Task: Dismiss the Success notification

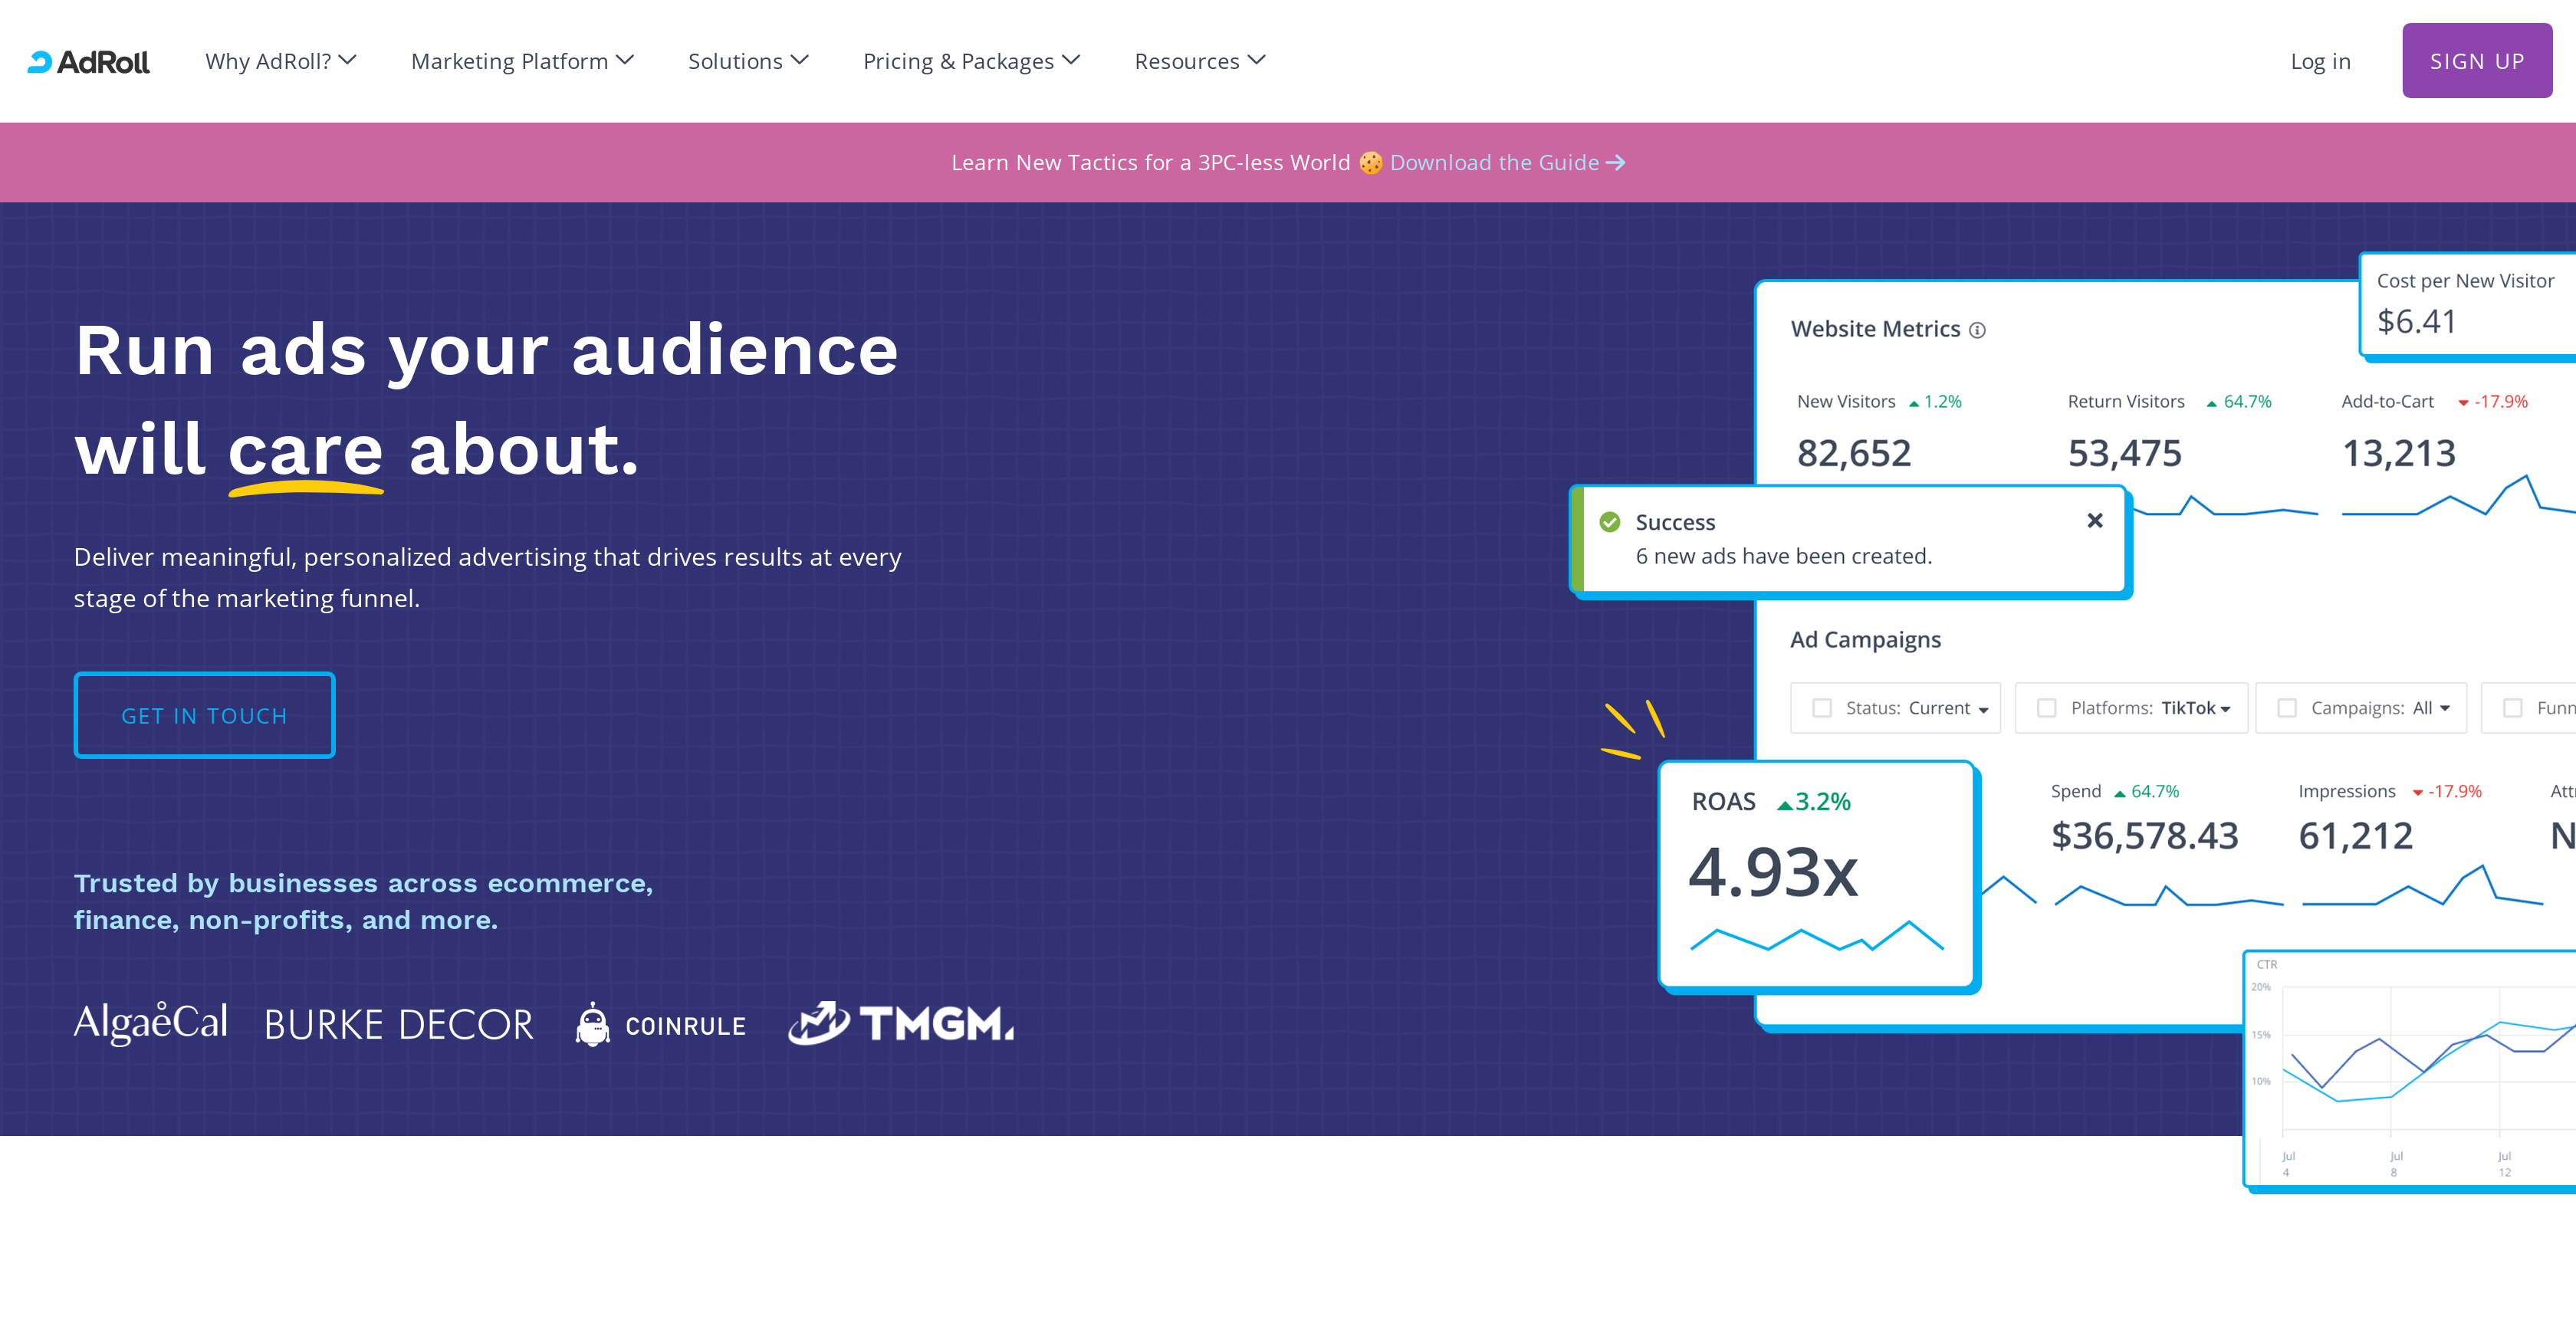Action: tap(2094, 521)
